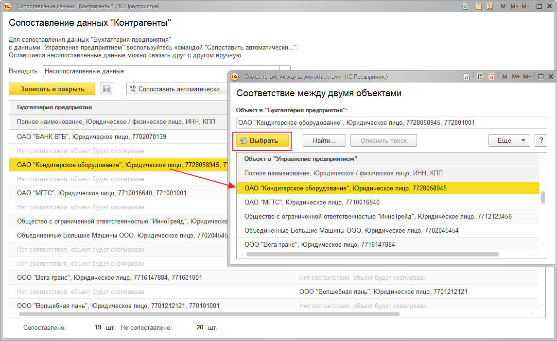557x341 pixels.
Task: Click the save diskette icon button
Action: 106,89
